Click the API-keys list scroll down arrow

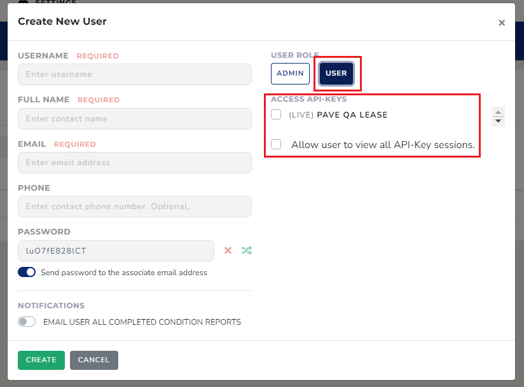499,121
